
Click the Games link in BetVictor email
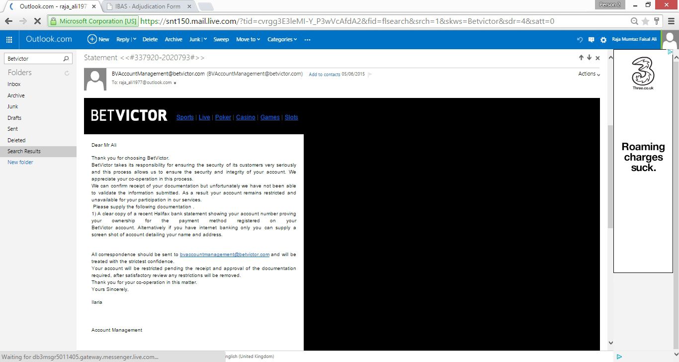[270, 117]
